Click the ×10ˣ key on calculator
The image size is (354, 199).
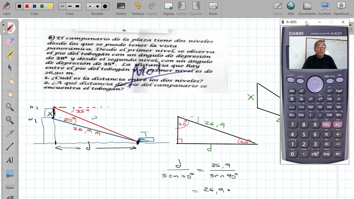(315, 154)
